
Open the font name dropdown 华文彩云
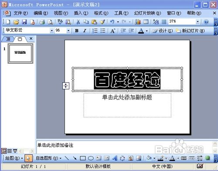[x=51, y=31]
